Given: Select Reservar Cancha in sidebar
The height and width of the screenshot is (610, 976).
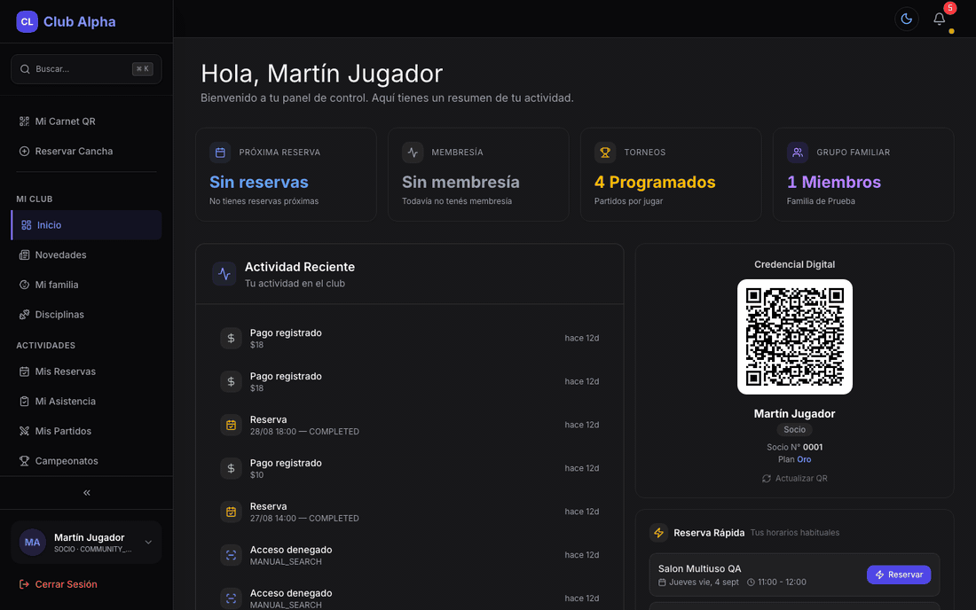Looking at the screenshot, I should coord(87,151).
